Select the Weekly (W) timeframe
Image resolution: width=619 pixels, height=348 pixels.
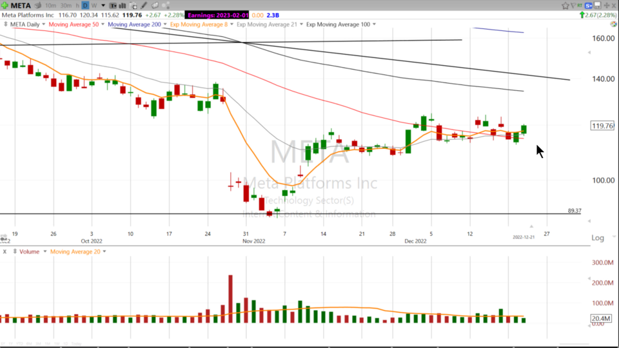coord(94,6)
